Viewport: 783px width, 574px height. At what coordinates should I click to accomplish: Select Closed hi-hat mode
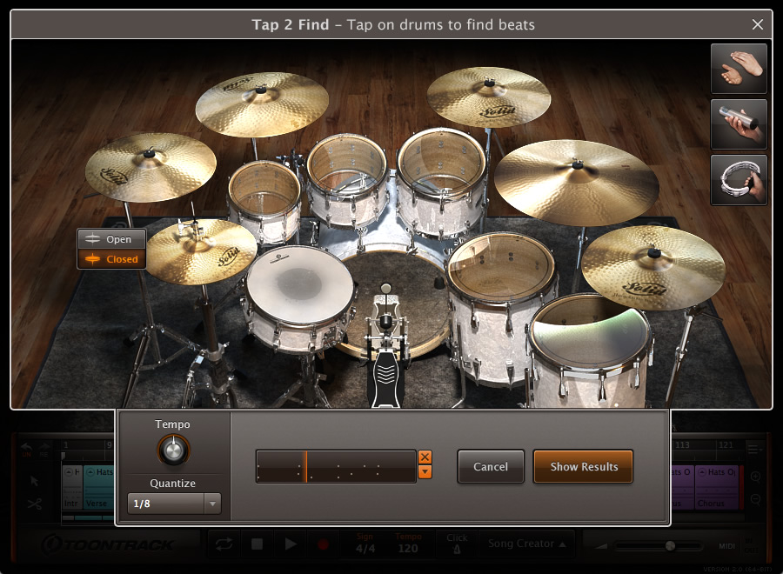[x=111, y=259]
